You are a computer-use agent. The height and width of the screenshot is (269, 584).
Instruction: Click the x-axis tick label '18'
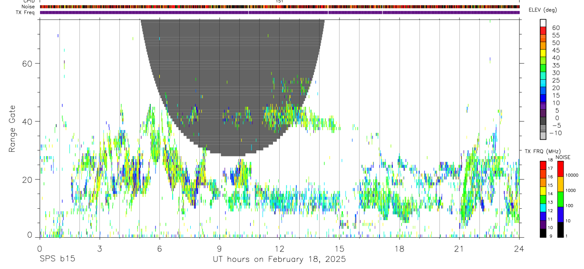(x=399, y=249)
